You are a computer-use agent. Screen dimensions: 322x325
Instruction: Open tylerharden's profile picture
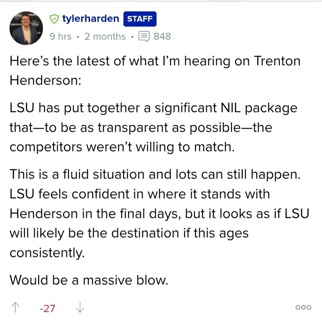pyautogui.click(x=27, y=28)
